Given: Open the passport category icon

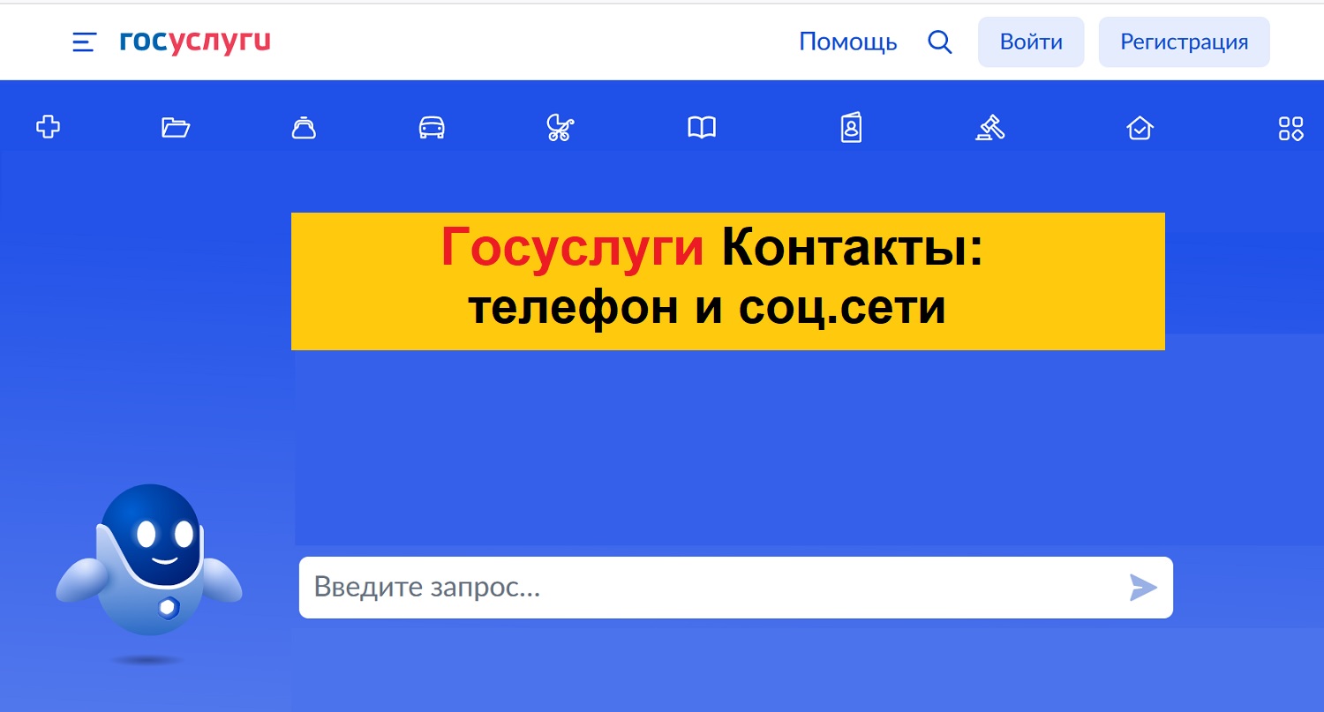Looking at the screenshot, I should click(851, 128).
